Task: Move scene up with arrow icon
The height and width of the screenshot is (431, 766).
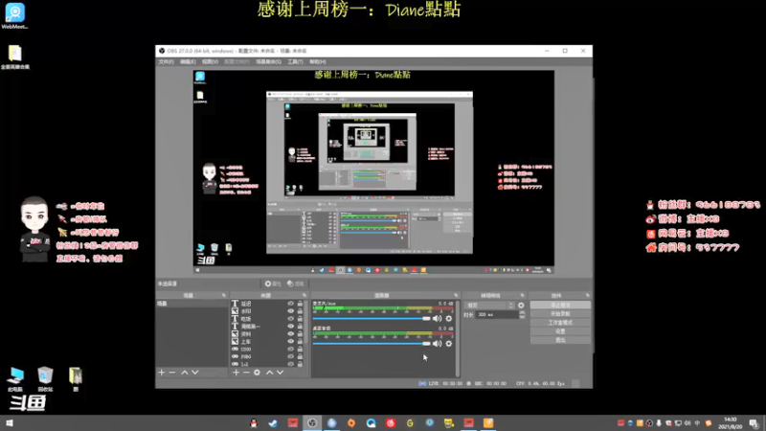Action: 185,373
